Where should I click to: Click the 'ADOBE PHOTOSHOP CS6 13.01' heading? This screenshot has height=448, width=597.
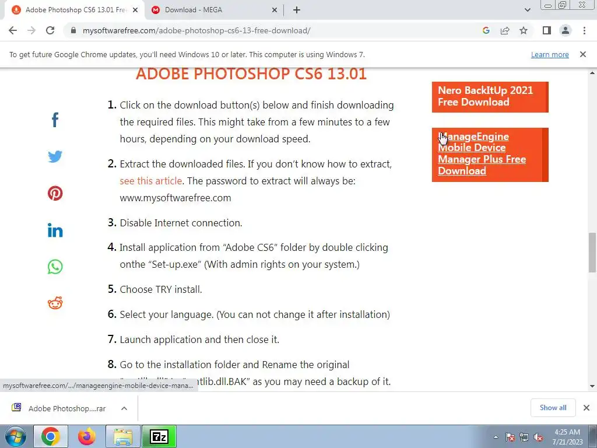[x=251, y=74]
